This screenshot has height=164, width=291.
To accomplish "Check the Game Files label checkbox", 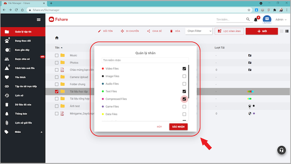I will coord(184,107).
